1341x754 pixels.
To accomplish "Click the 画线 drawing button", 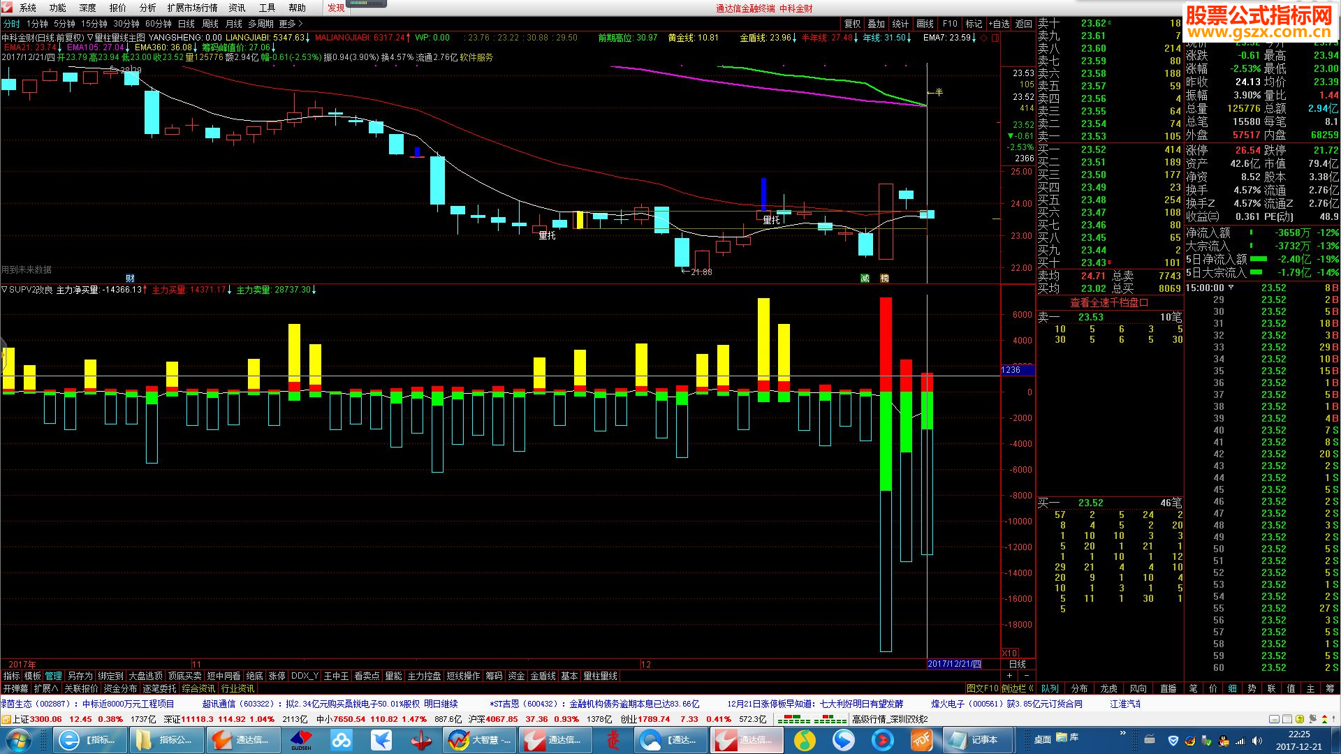I will 925,24.
